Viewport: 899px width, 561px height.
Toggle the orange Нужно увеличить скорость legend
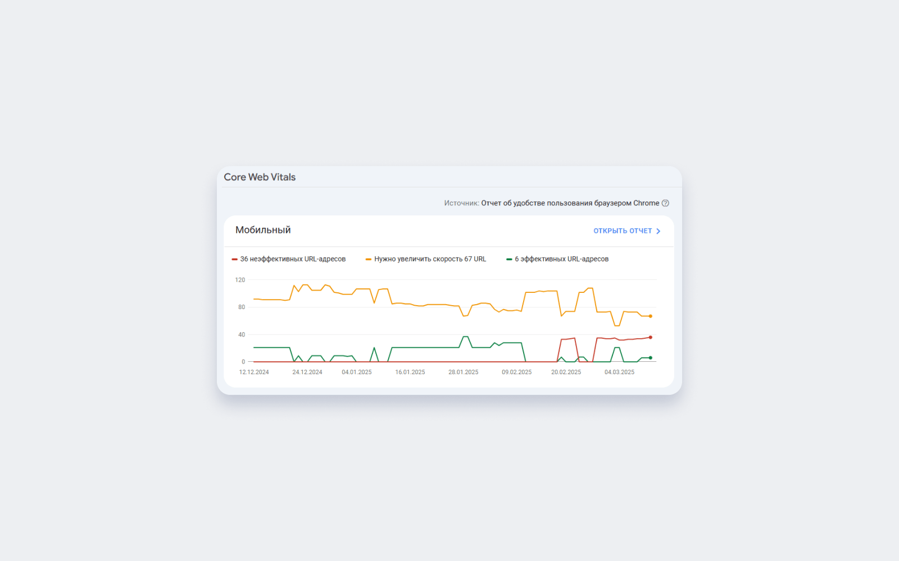coord(426,259)
